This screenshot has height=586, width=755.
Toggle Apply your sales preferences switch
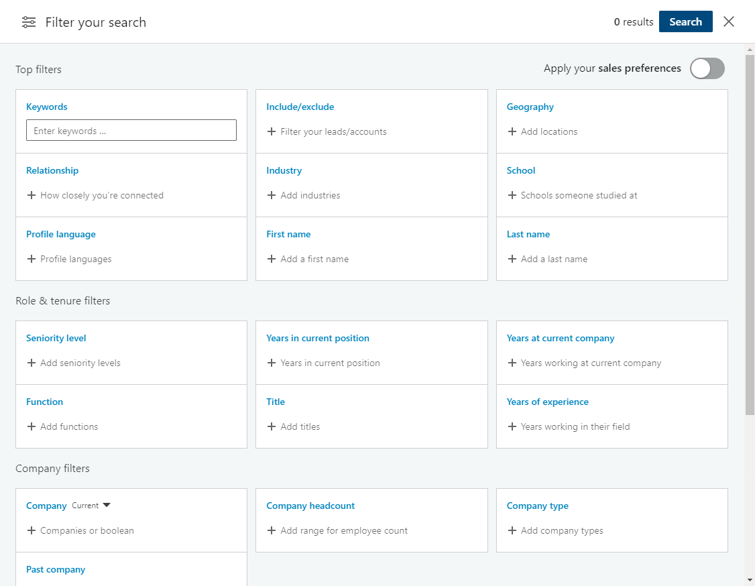(707, 68)
